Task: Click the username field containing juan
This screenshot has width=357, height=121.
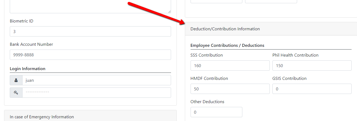Action: point(97,80)
